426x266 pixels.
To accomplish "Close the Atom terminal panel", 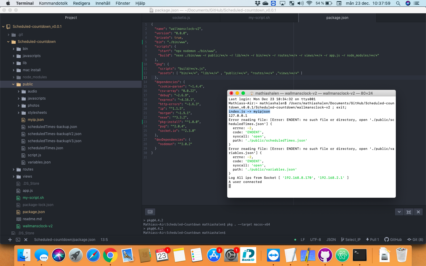I will click(418, 212).
